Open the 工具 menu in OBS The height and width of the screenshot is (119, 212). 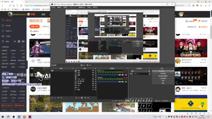(89, 7)
